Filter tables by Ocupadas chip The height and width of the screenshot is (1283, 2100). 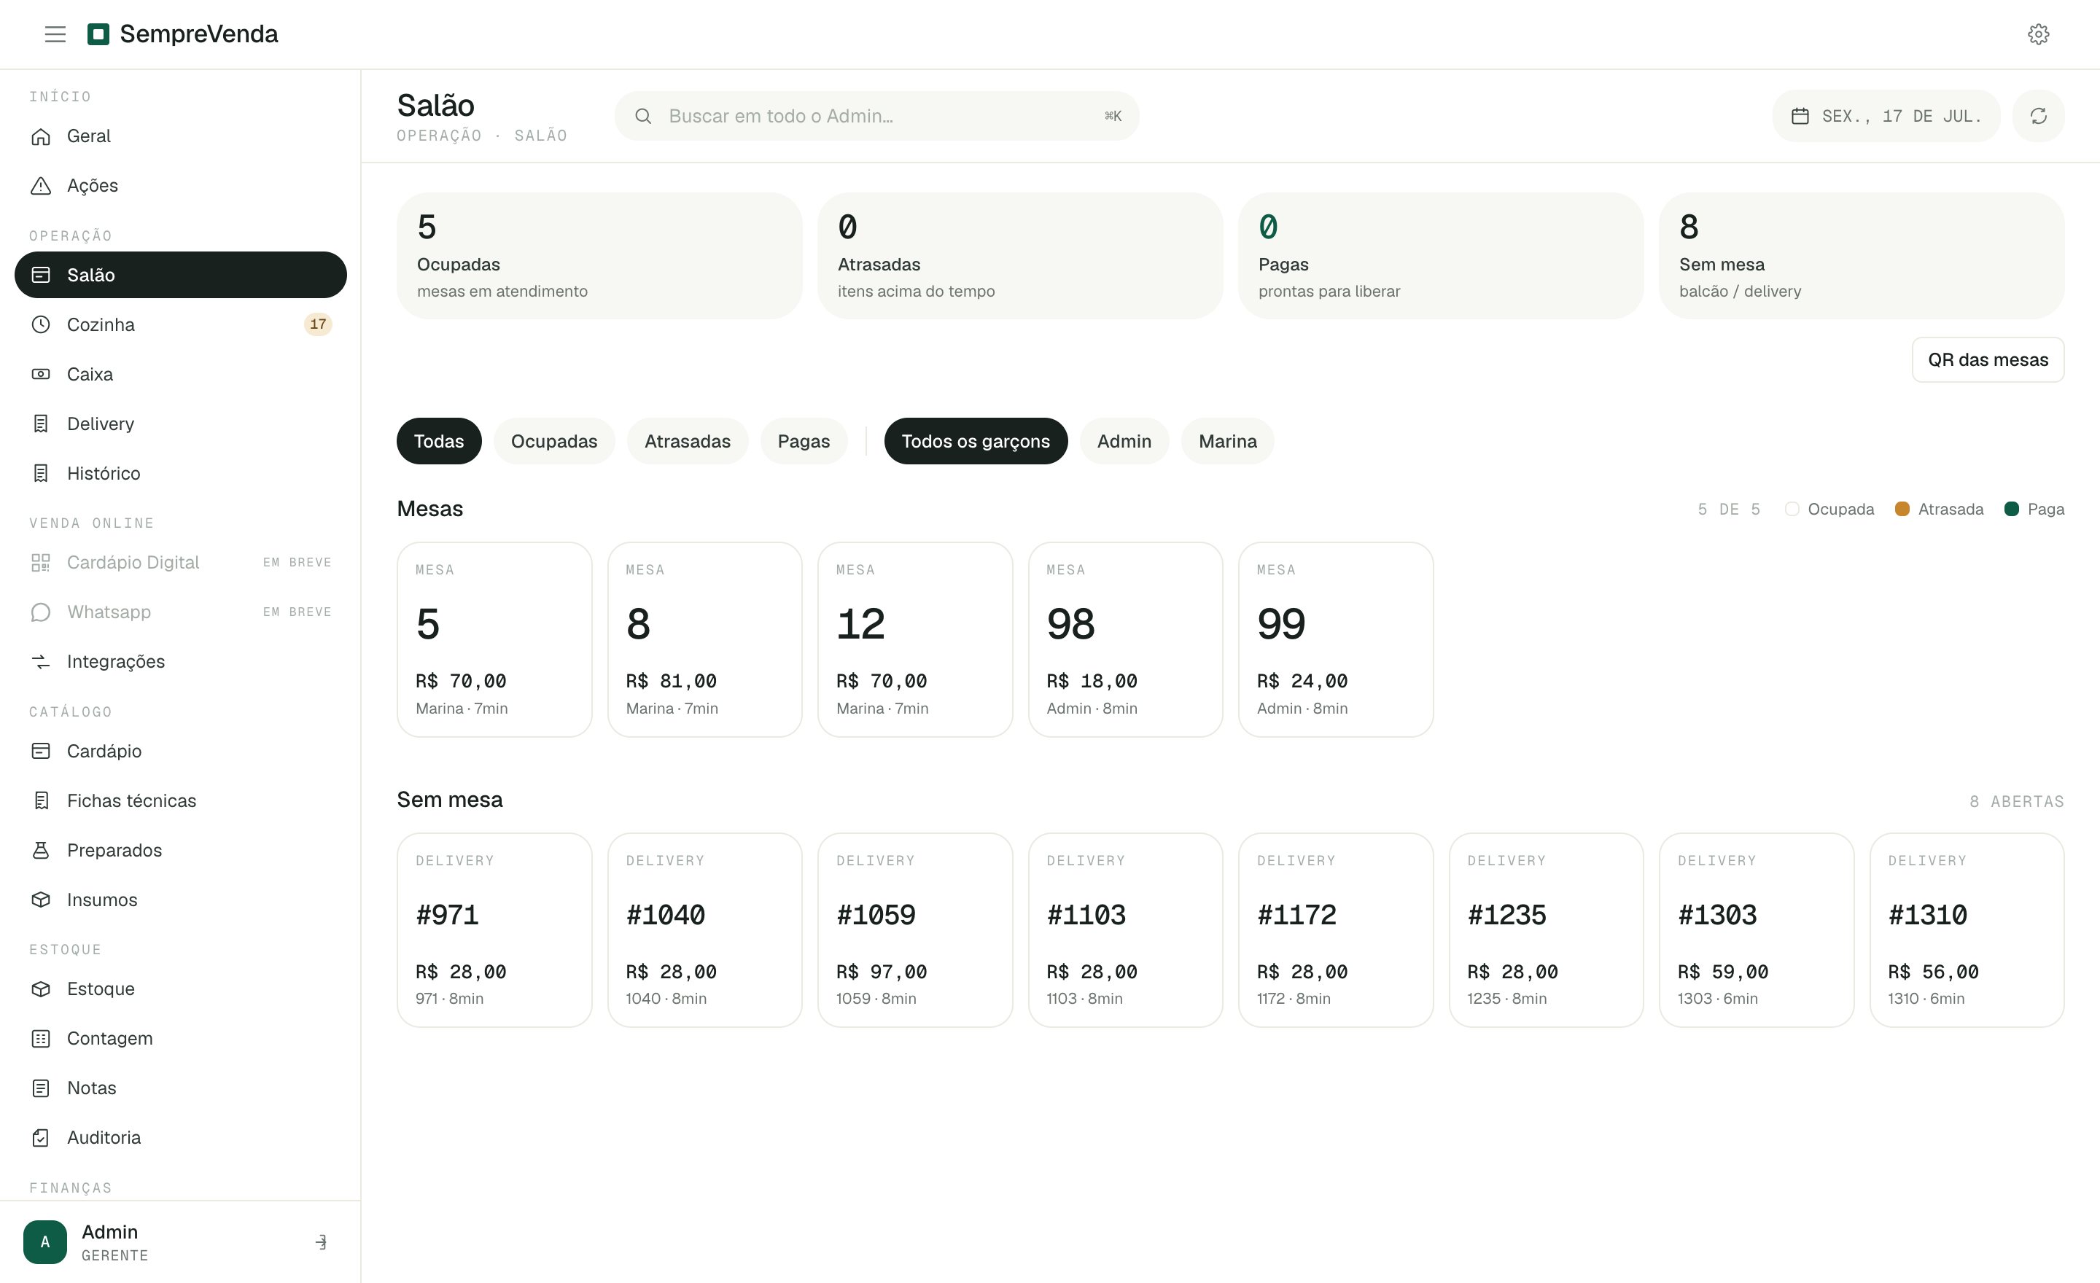(x=554, y=441)
